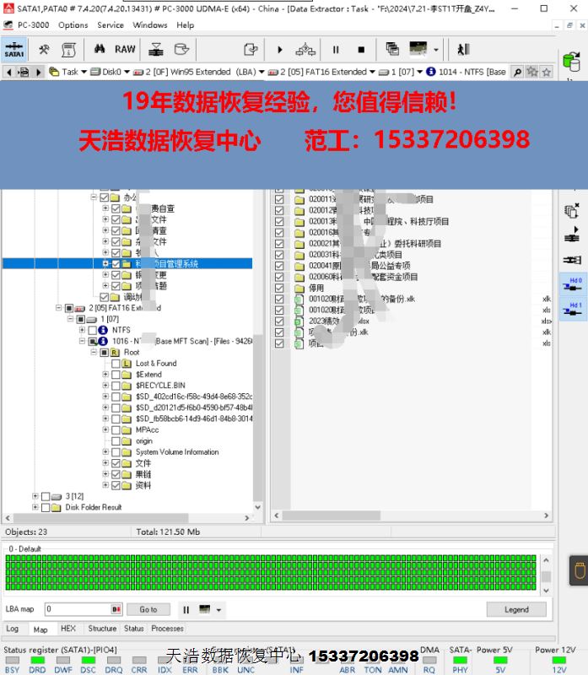Screen dimensions: 588x675
Task: Select the Hd 0 head icon
Action: 573,285
